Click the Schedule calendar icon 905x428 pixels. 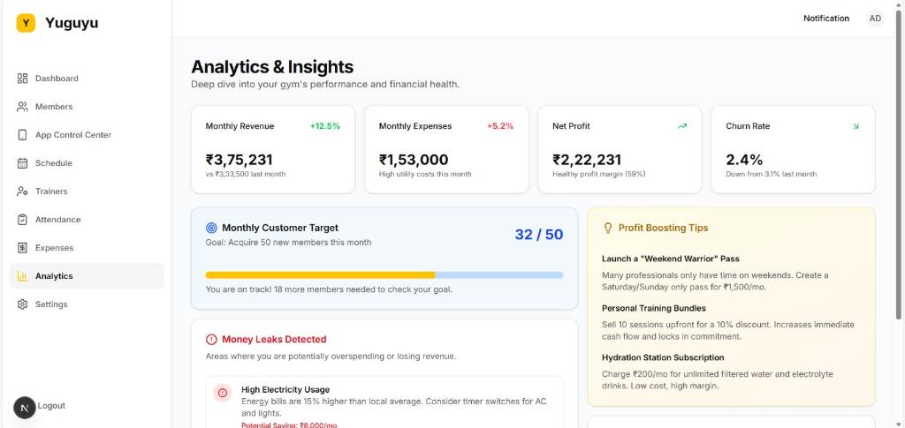tap(22, 163)
